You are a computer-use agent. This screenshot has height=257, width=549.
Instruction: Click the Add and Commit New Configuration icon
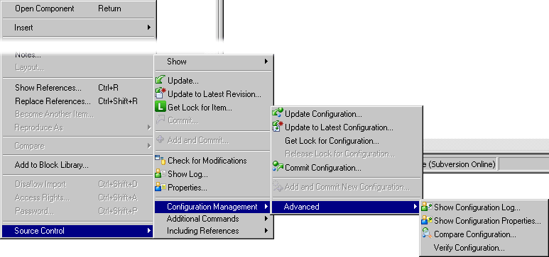278,187
